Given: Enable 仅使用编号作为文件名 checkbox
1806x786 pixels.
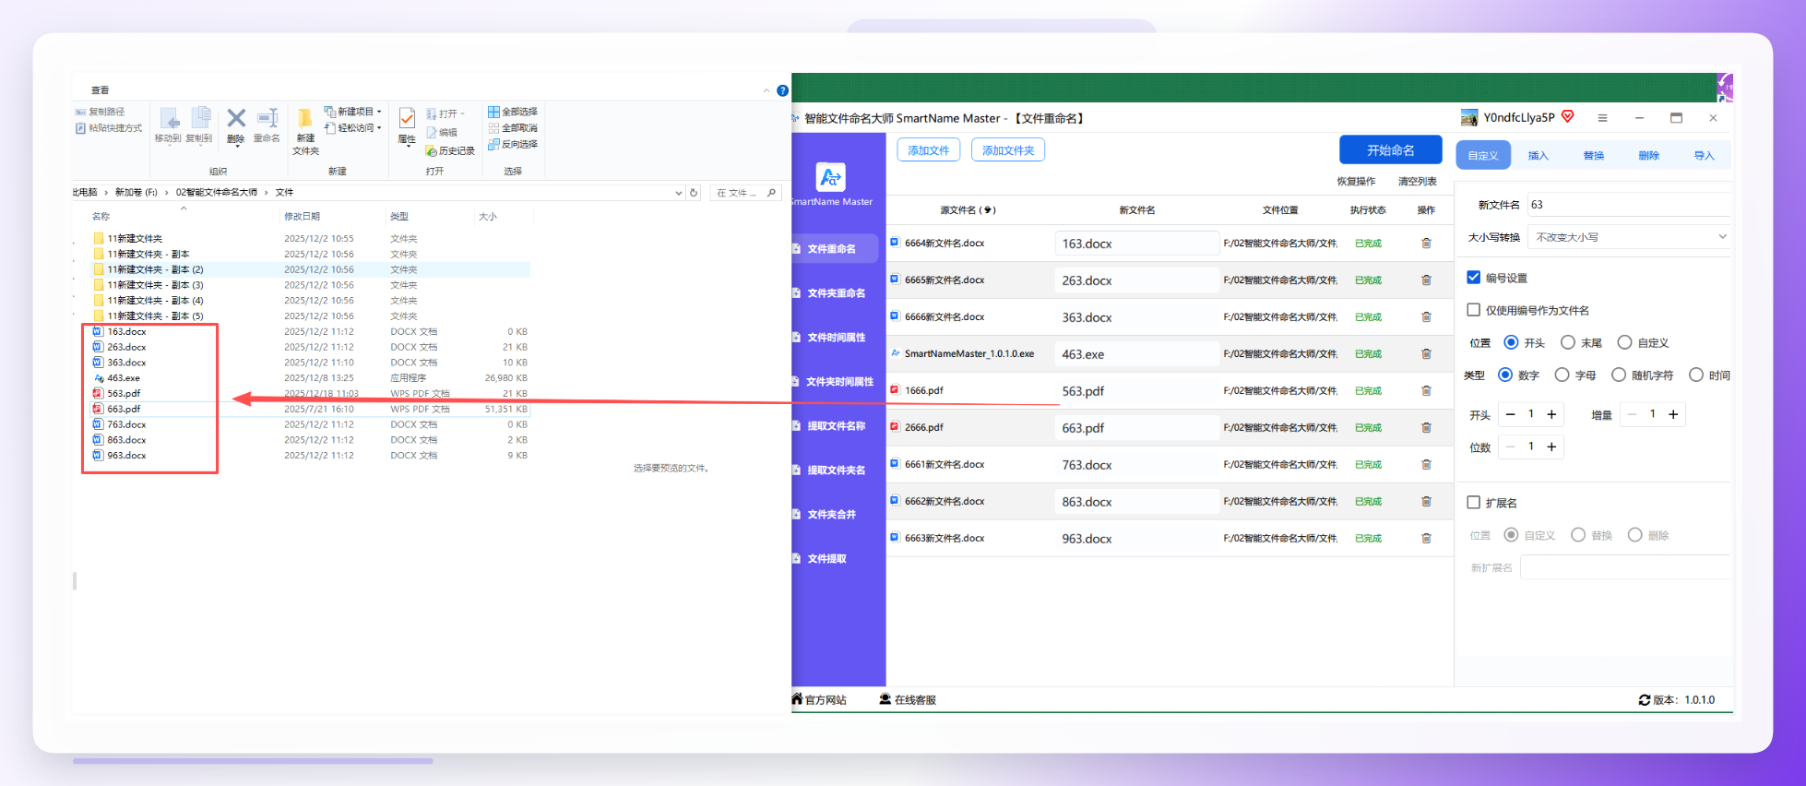Looking at the screenshot, I should 1473,310.
